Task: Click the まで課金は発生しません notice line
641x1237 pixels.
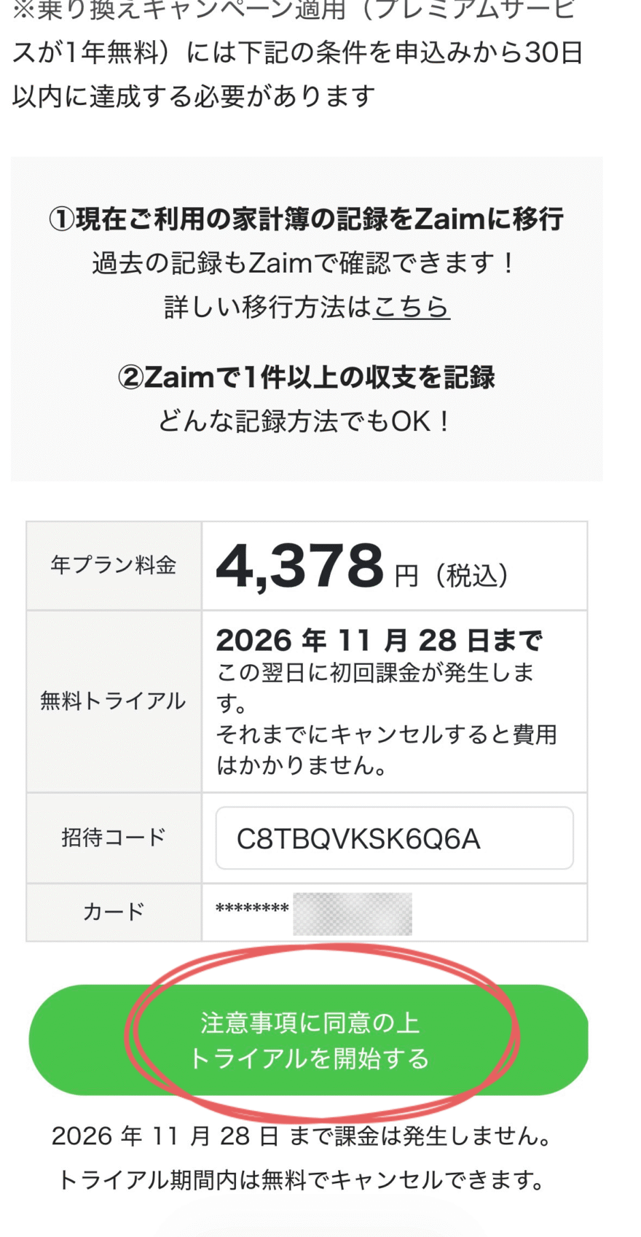Action: (302, 1136)
